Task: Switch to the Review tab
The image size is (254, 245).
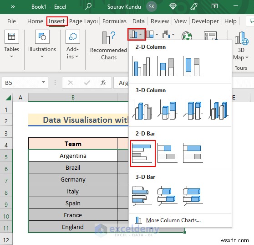Action: (x=160, y=21)
